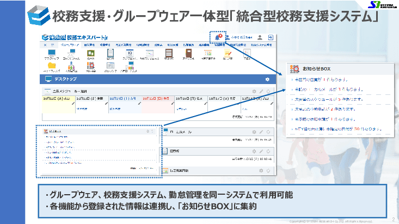The height and width of the screenshot is (224, 399).
Task: Click pencil icon of 回覧板 widget
Action: click(261, 151)
